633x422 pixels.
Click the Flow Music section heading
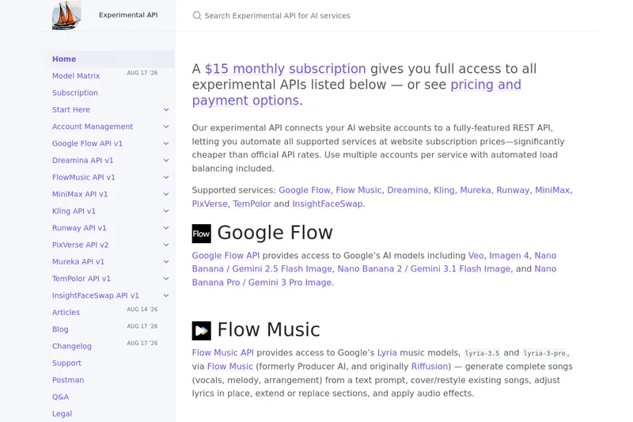coord(268,329)
